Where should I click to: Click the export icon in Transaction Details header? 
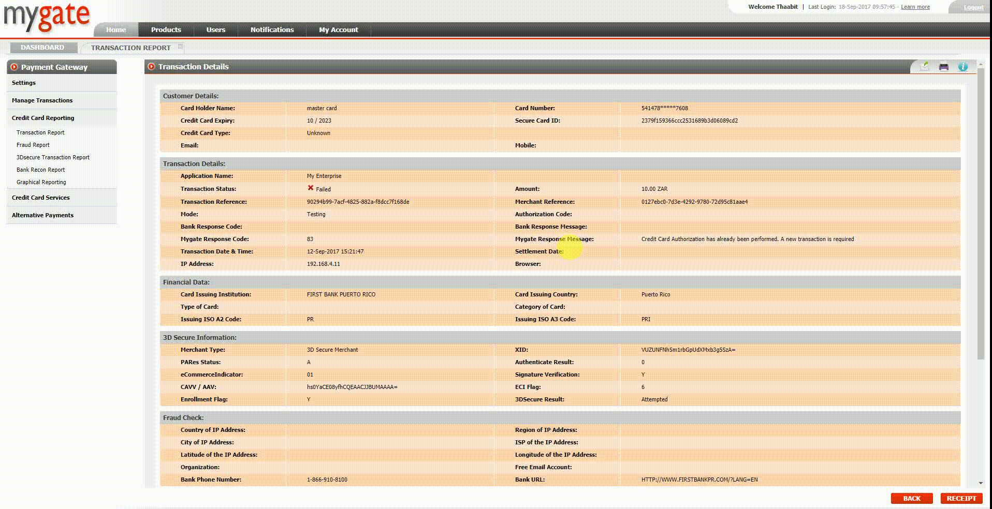(925, 67)
